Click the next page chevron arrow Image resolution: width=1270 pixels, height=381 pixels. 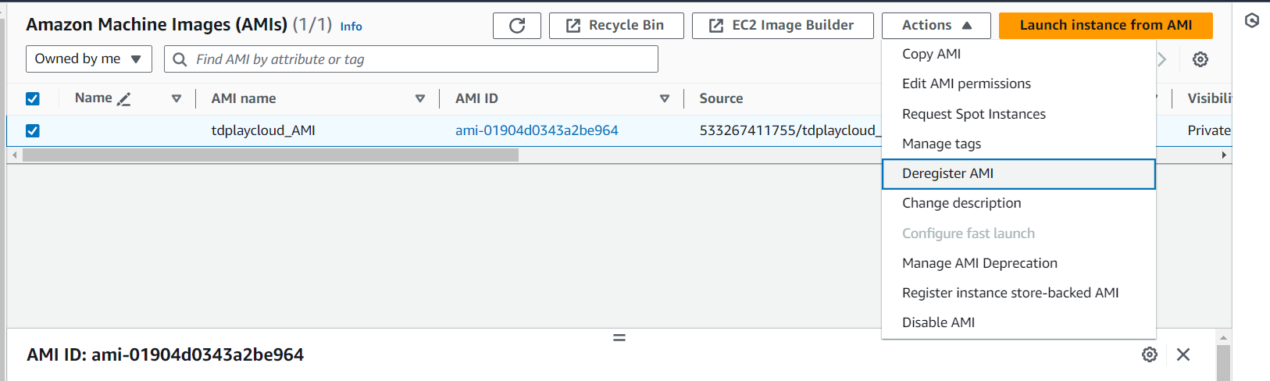[1162, 59]
